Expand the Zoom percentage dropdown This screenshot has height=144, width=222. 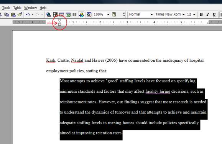click(108, 15)
